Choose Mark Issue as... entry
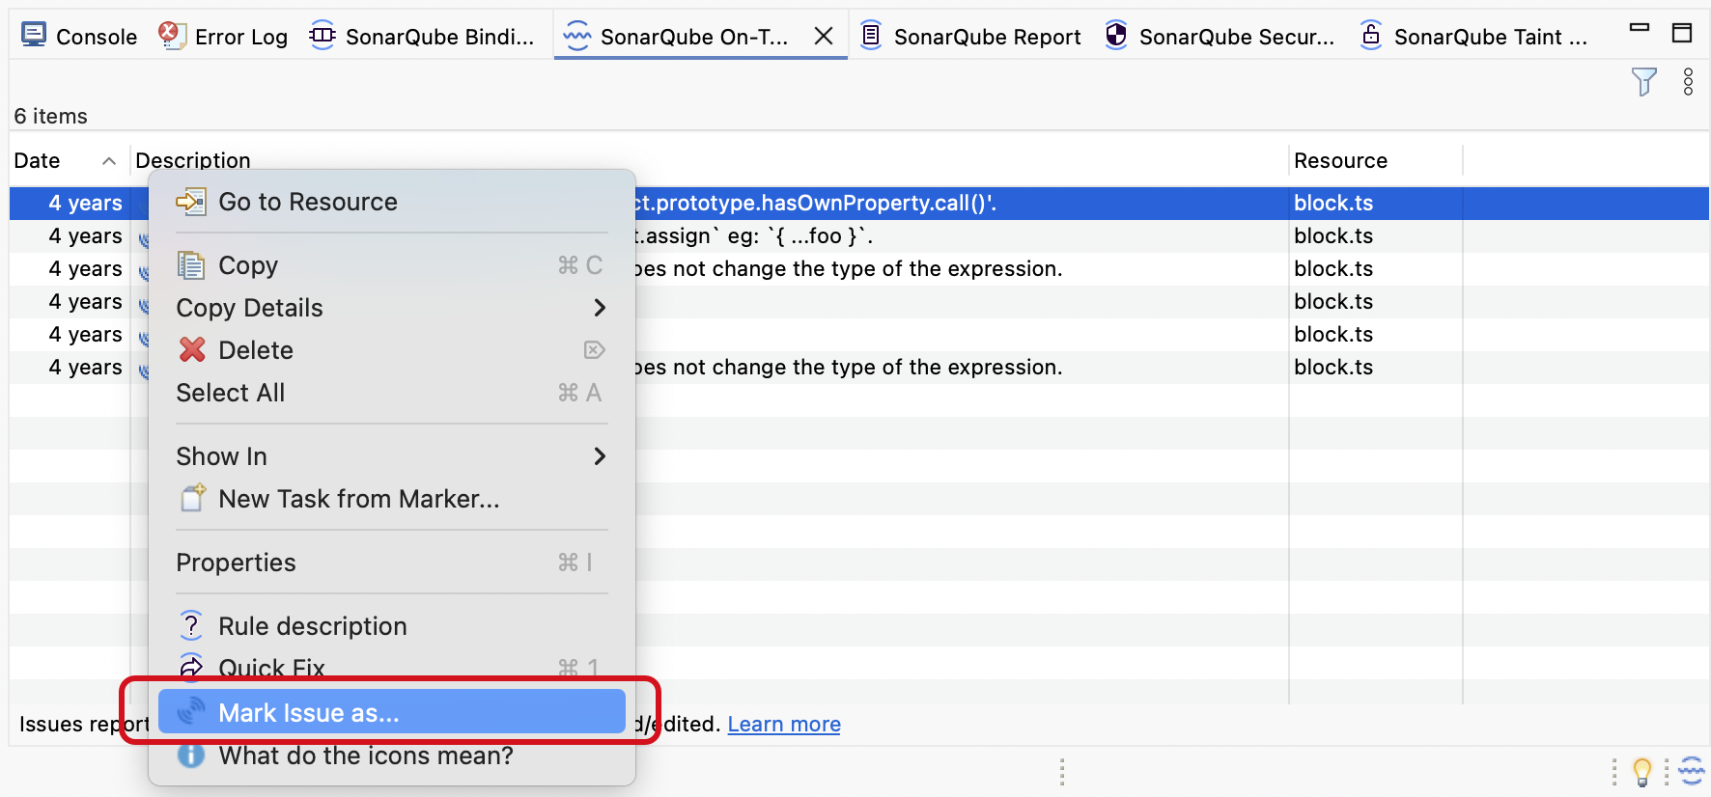Viewport: 1711px width, 797px height. (x=391, y=712)
